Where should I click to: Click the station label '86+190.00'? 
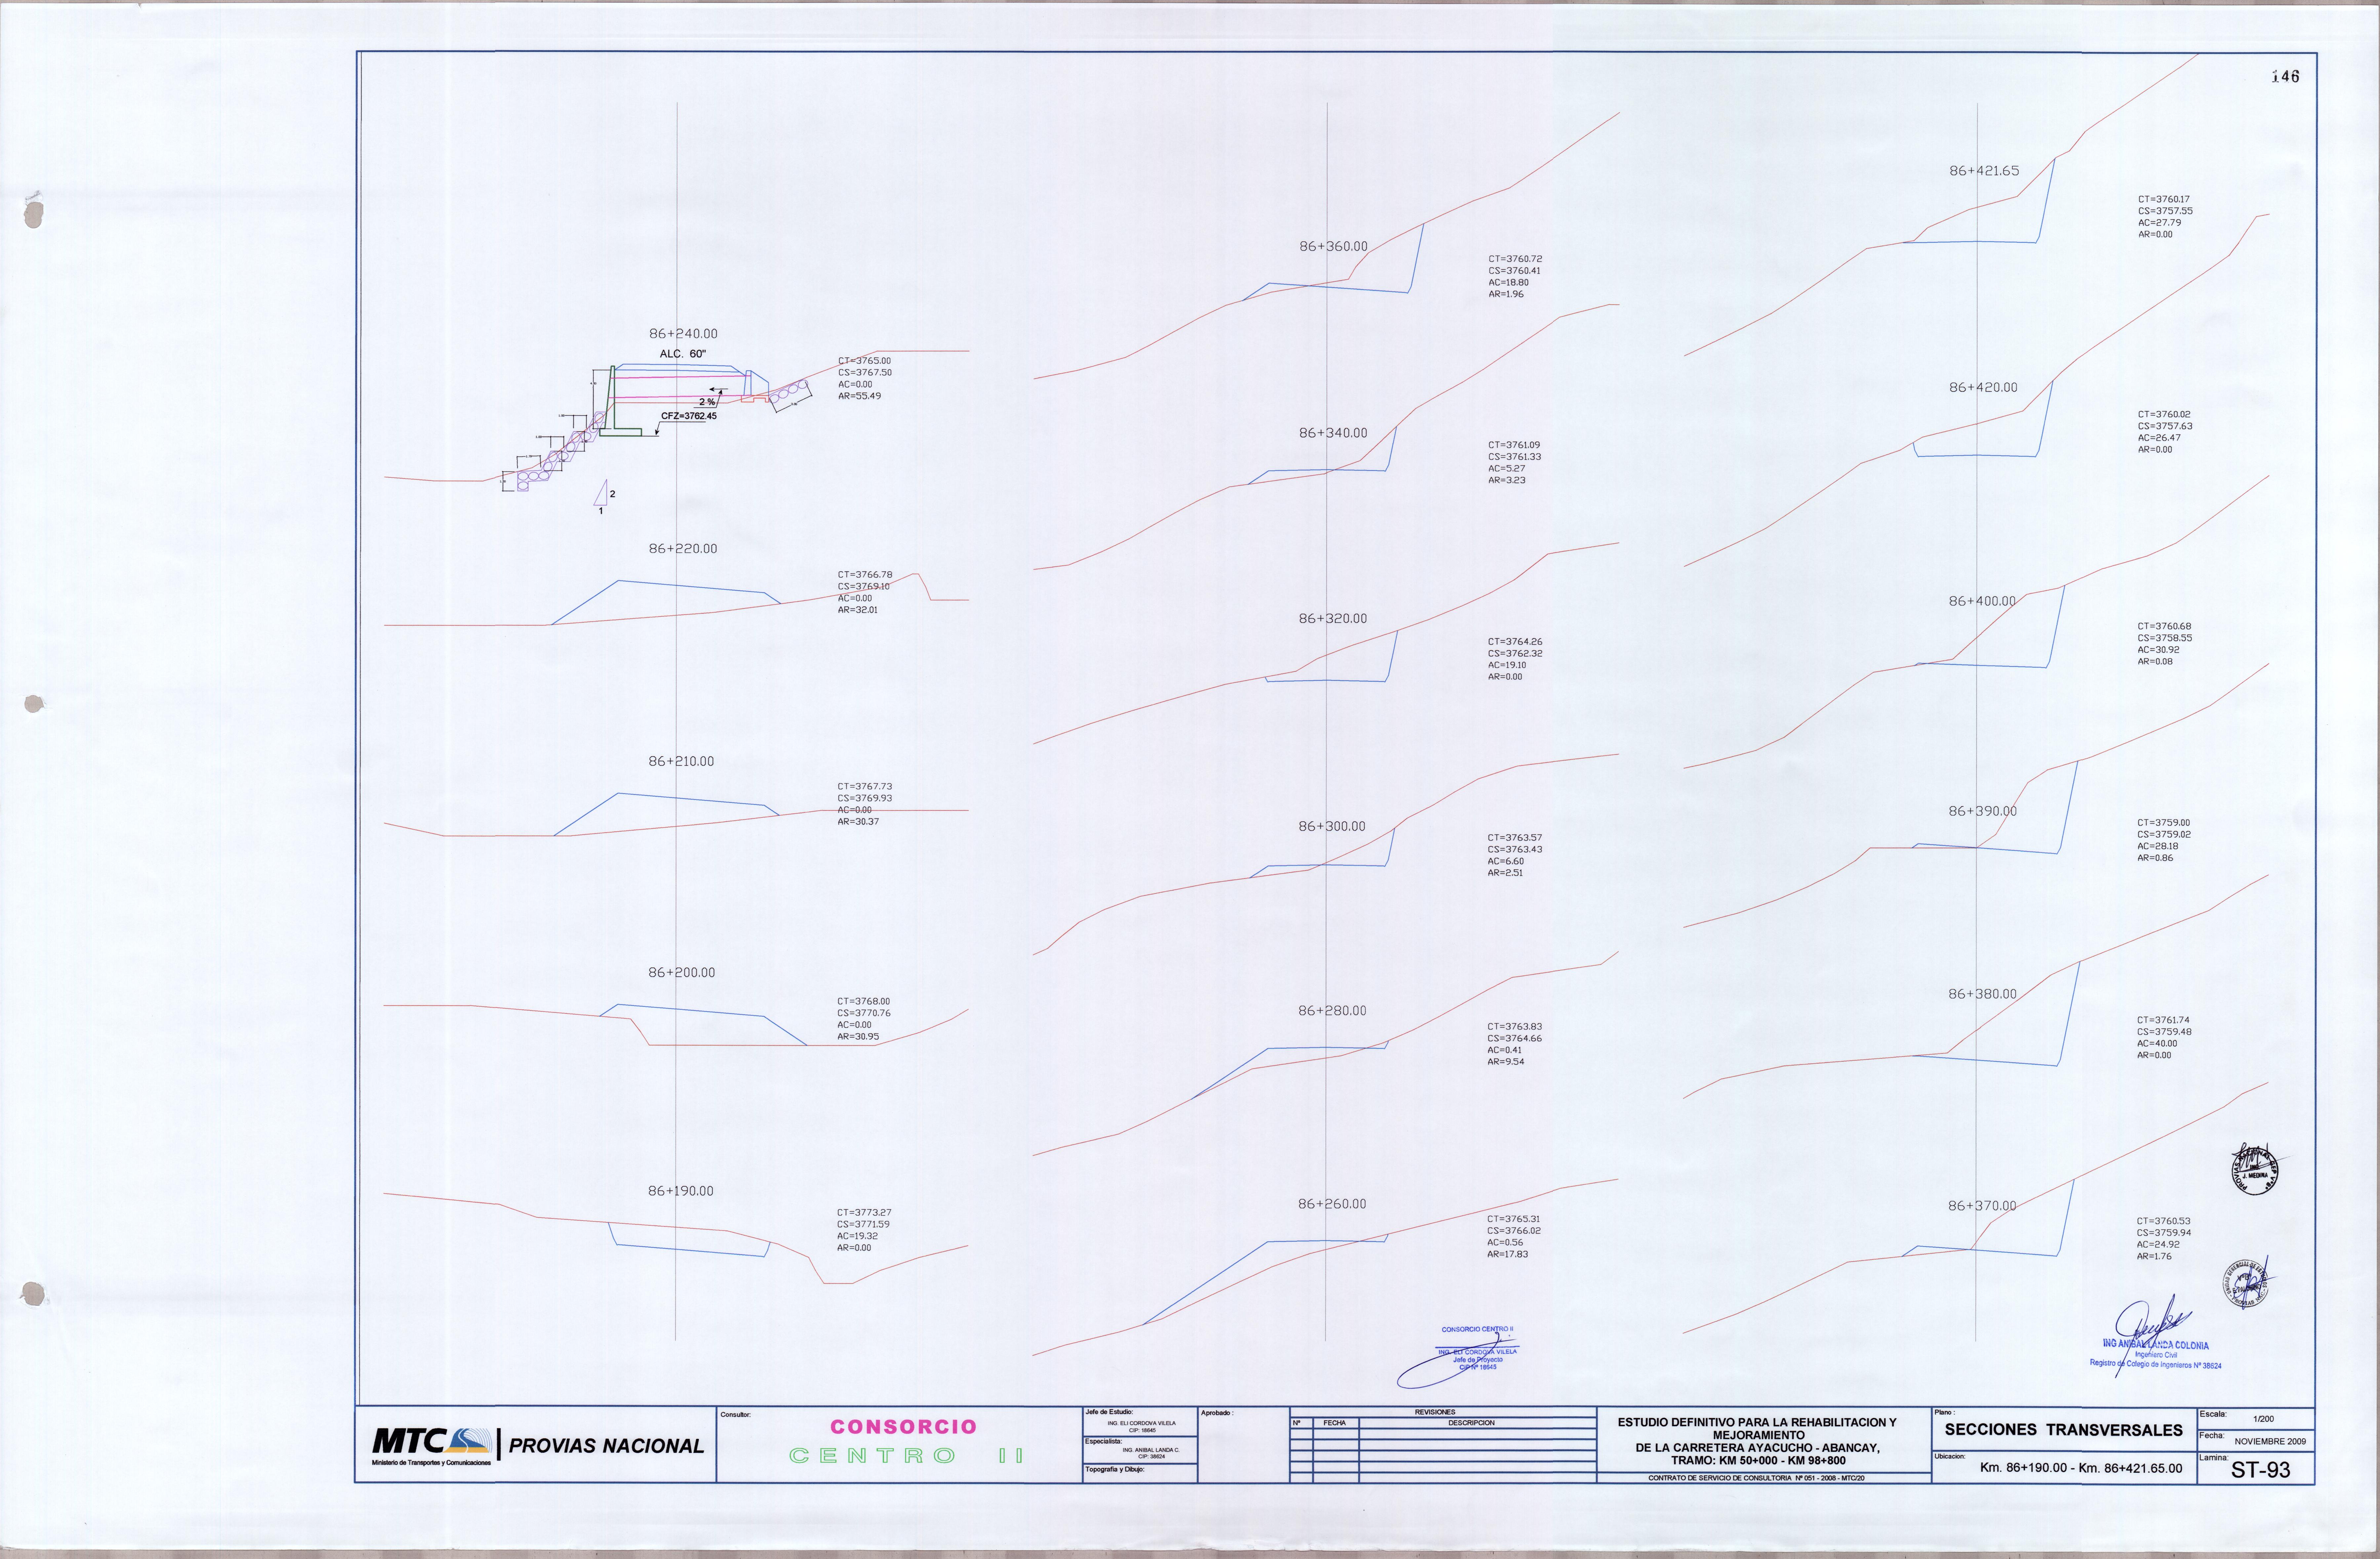point(681,1191)
